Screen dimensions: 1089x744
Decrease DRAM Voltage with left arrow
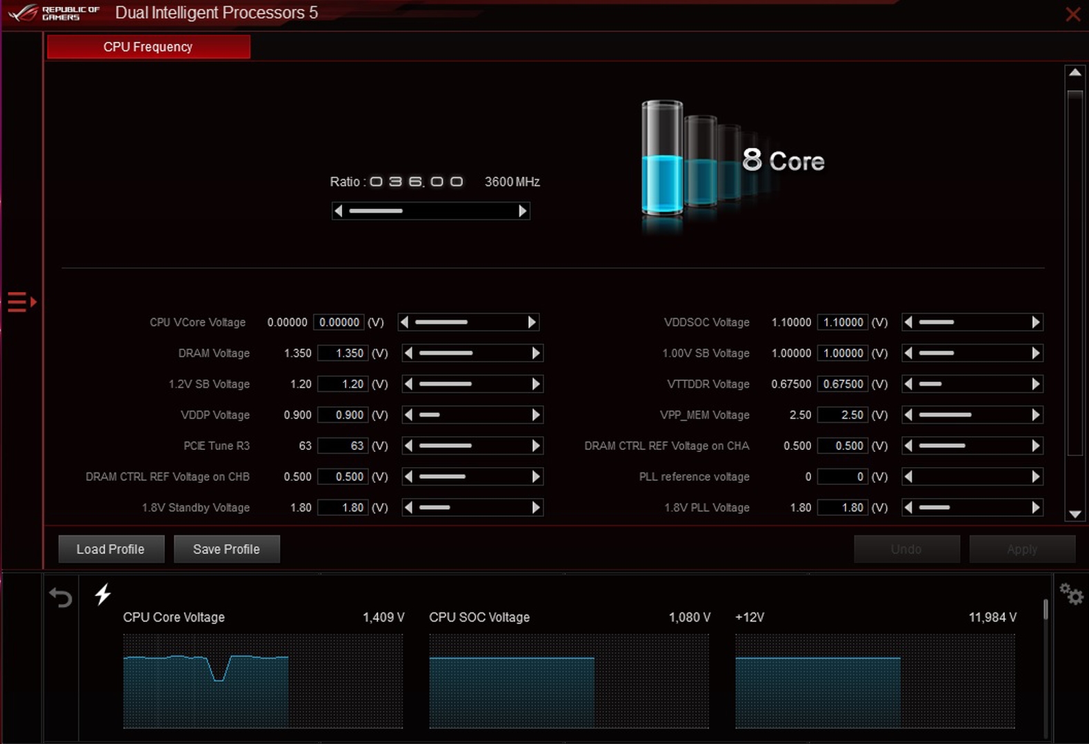[408, 353]
